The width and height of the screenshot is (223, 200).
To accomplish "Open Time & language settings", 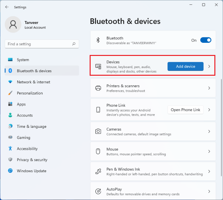I will 42,126.
